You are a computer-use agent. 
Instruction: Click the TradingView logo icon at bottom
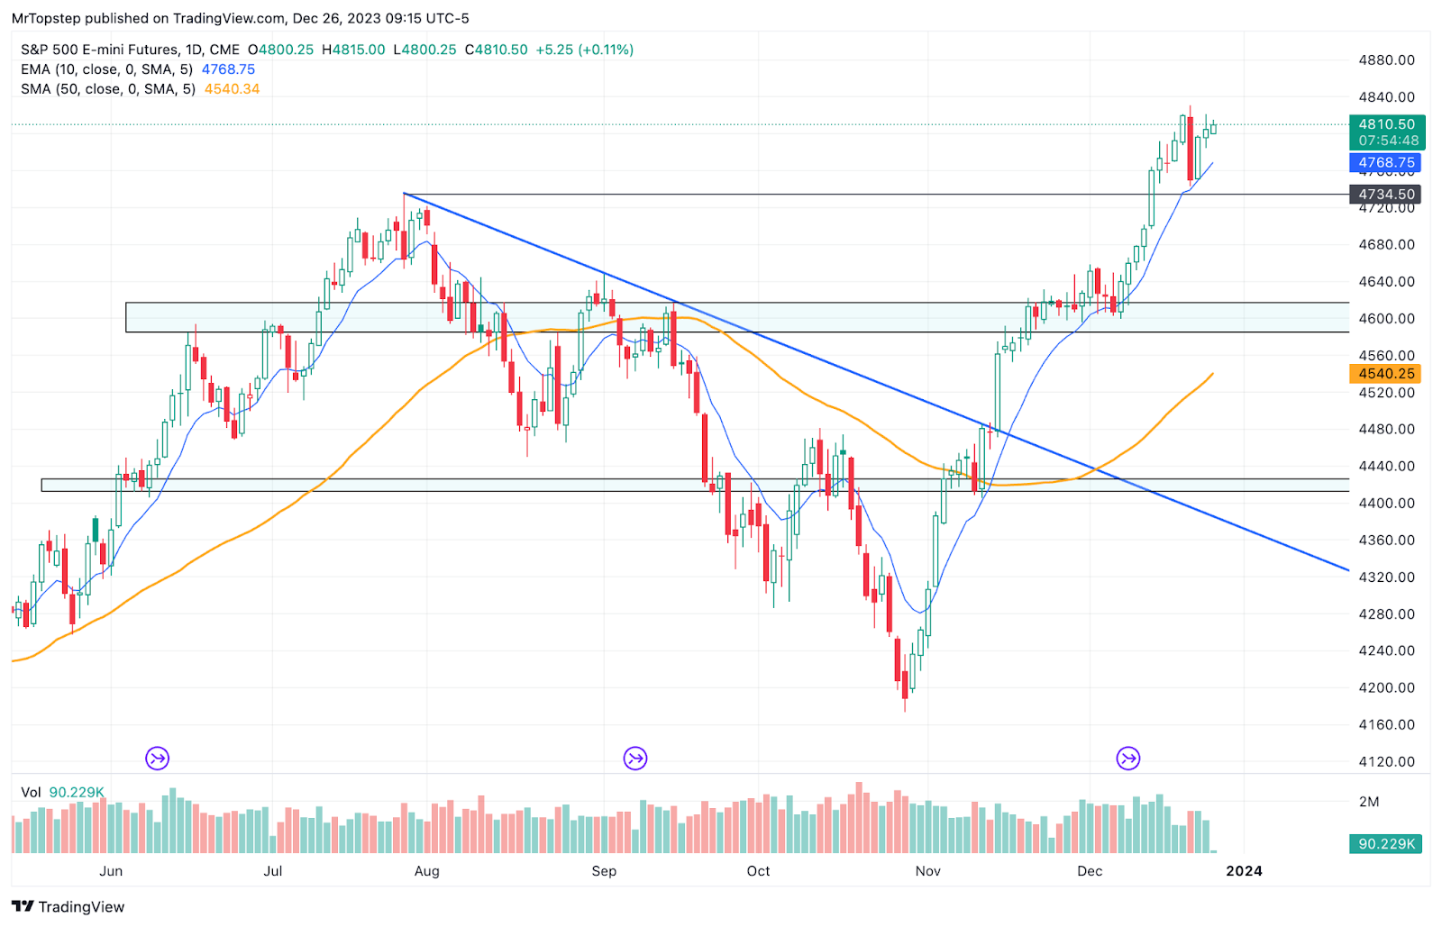pos(23,906)
